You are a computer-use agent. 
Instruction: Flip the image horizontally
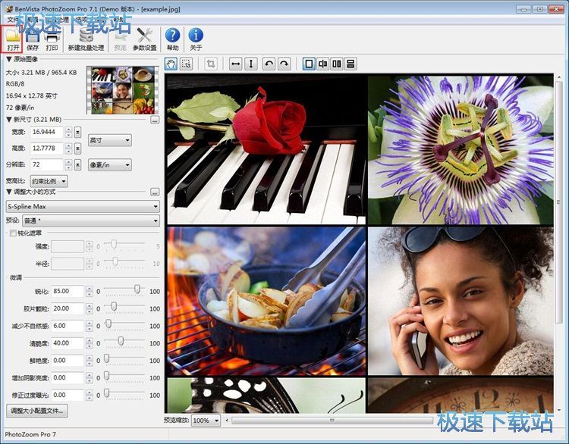[236, 64]
